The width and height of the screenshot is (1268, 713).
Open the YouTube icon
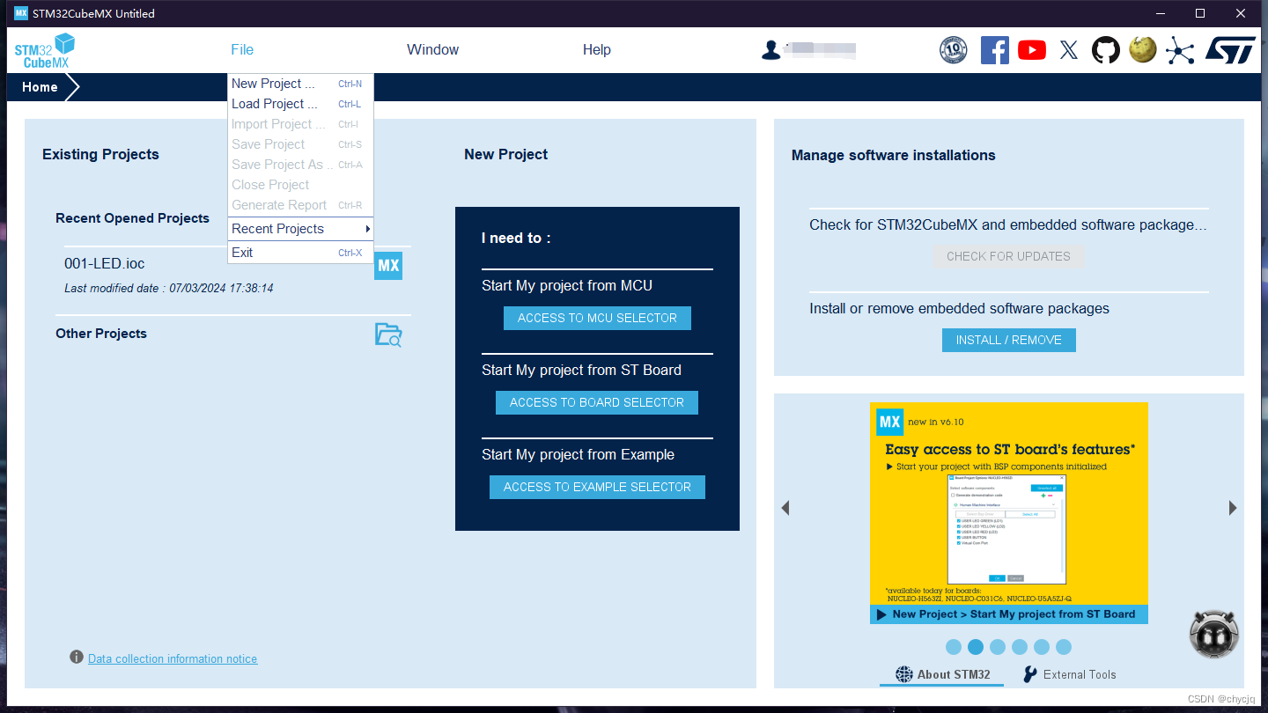(1032, 50)
